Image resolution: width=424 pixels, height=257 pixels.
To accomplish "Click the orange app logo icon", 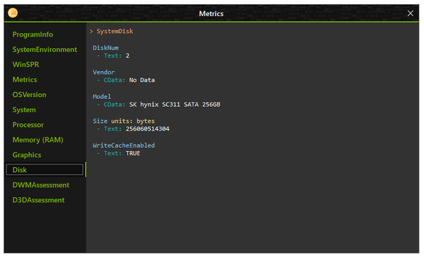I will tap(13, 13).
